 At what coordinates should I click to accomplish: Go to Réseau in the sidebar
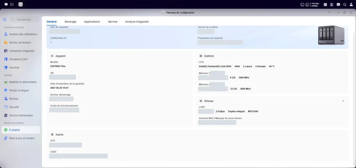pos(21,99)
